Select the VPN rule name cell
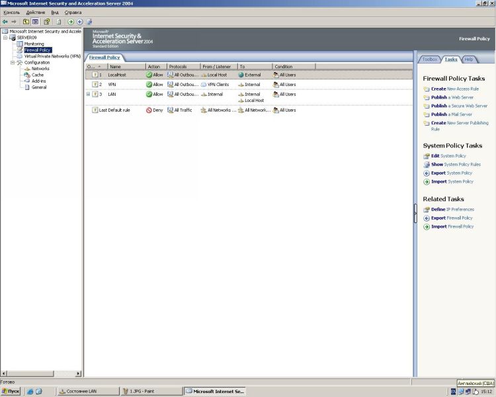This screenshot has width=496, height=397. 112,85
